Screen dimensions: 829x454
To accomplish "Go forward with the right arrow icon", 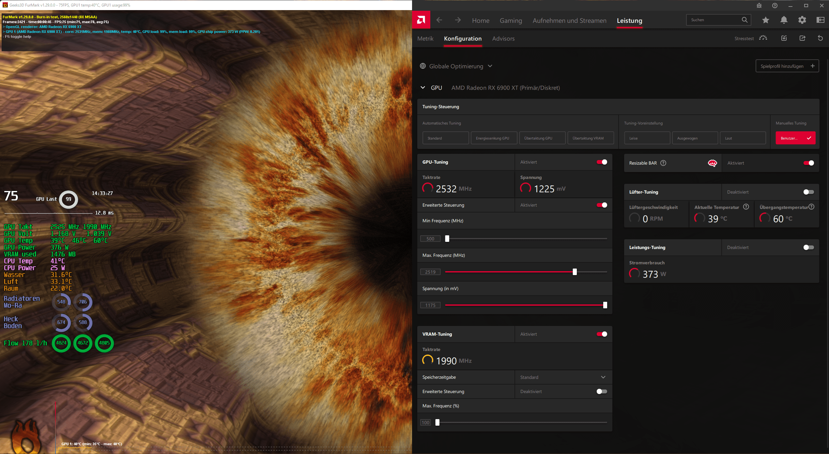I will [458, 20].
